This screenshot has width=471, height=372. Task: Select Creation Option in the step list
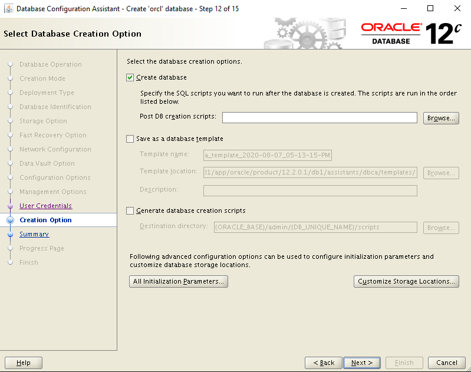(45, 220)
